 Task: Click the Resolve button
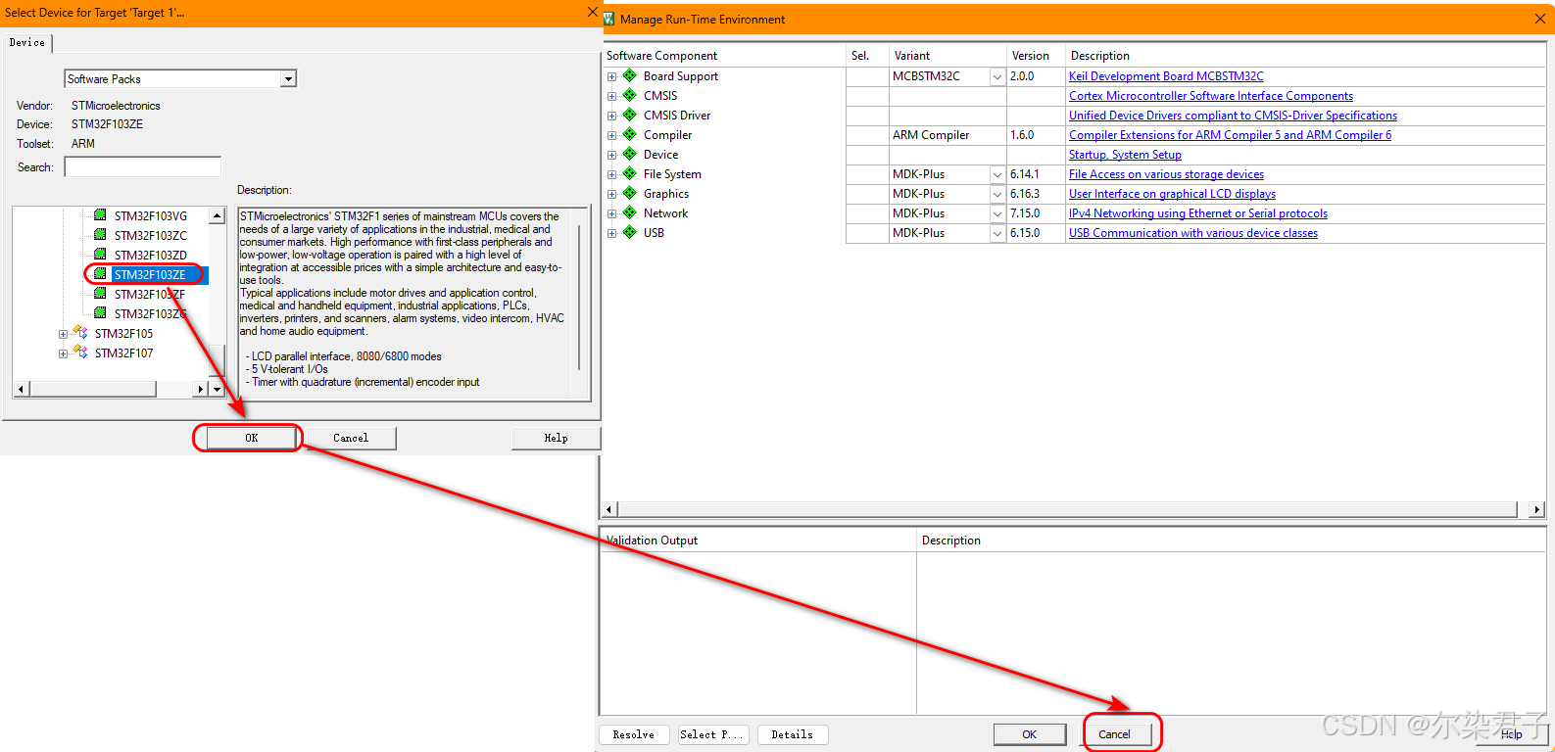point(634,734)
